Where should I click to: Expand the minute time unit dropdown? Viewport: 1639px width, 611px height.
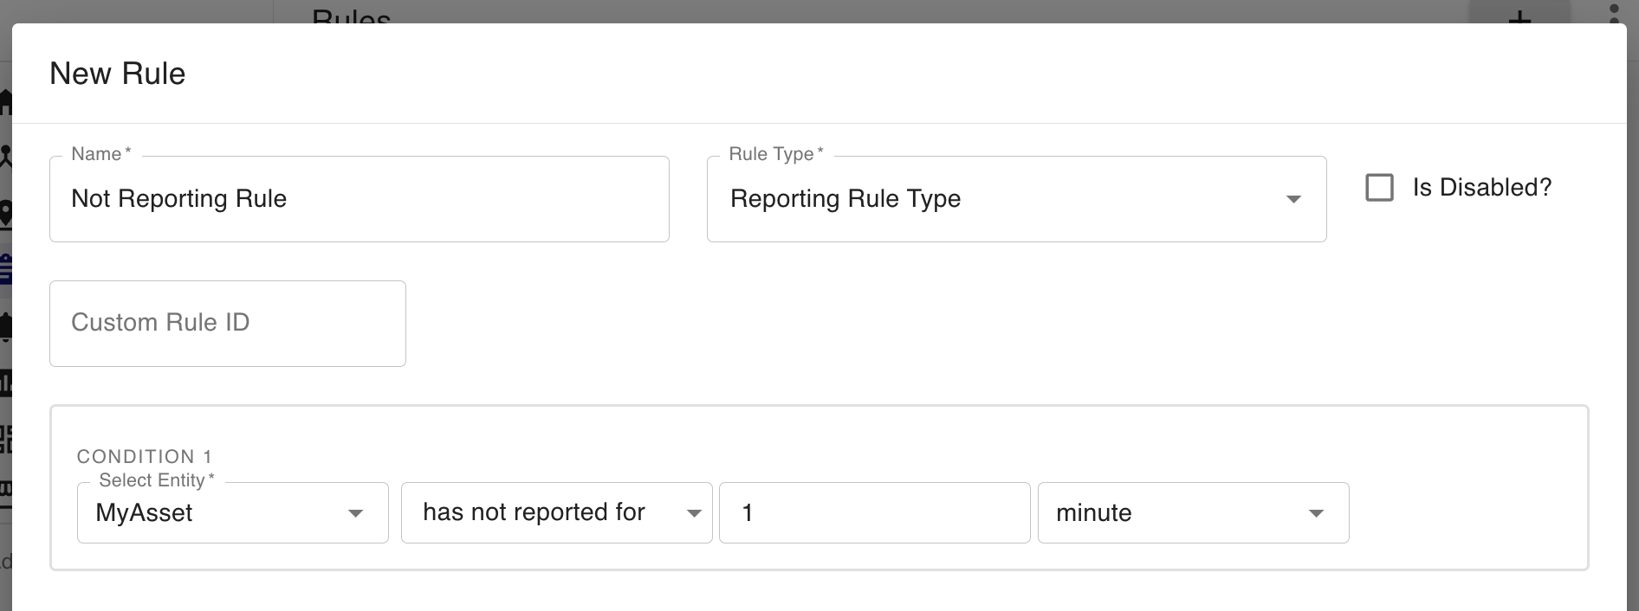(1192, 513)
